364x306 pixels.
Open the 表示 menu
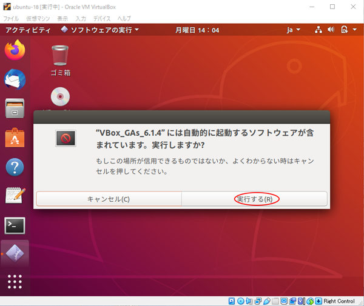coord(62,19)
